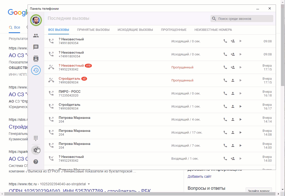Switch to ПРИНЯТЫЕ ВЫЗОВЫ tab
Screen dimensions: 285x196
coord(93,30)
